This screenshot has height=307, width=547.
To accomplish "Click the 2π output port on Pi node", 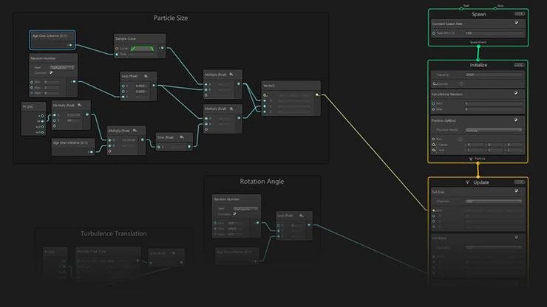I will (43, 121).
